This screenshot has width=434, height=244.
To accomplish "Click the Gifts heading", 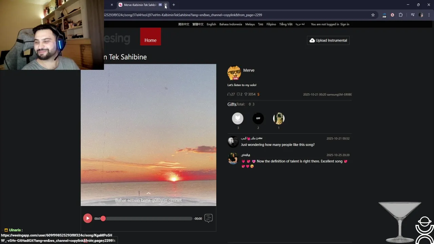I will click(232, 104).
